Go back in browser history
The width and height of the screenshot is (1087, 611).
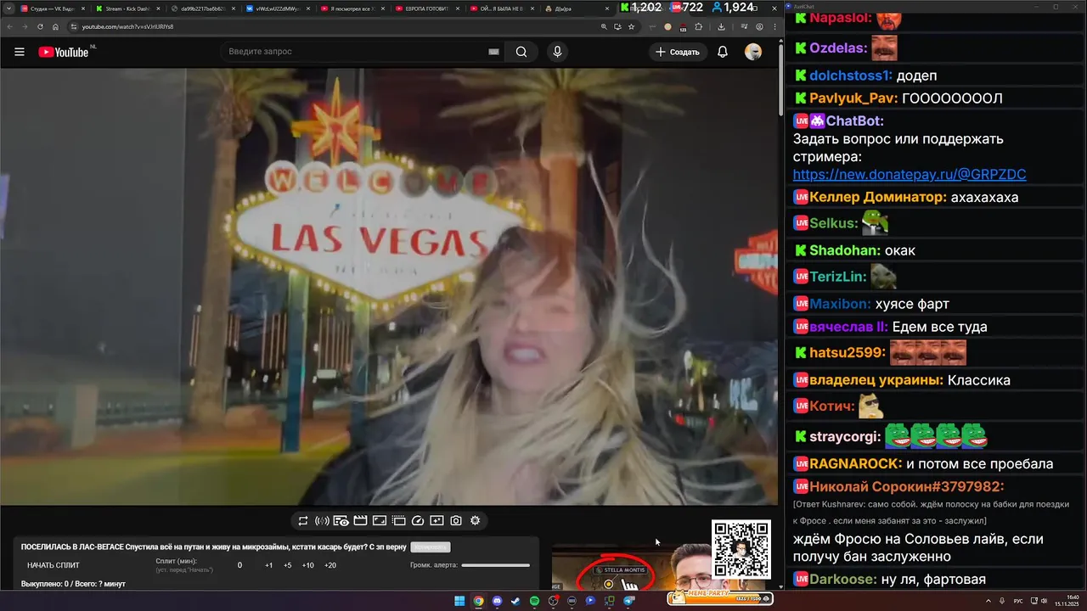[10, 26]
